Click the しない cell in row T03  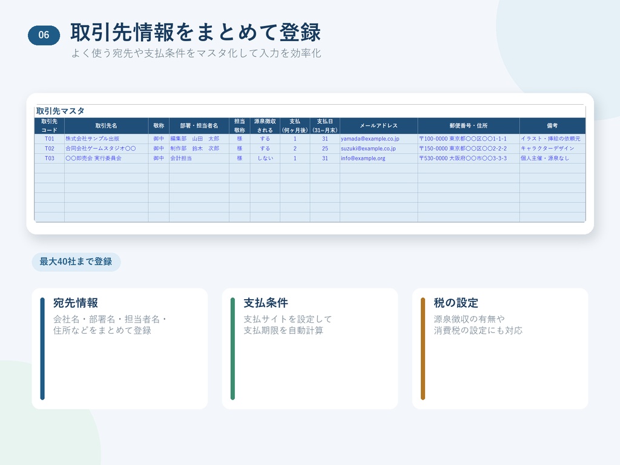(x=265, y=158)
